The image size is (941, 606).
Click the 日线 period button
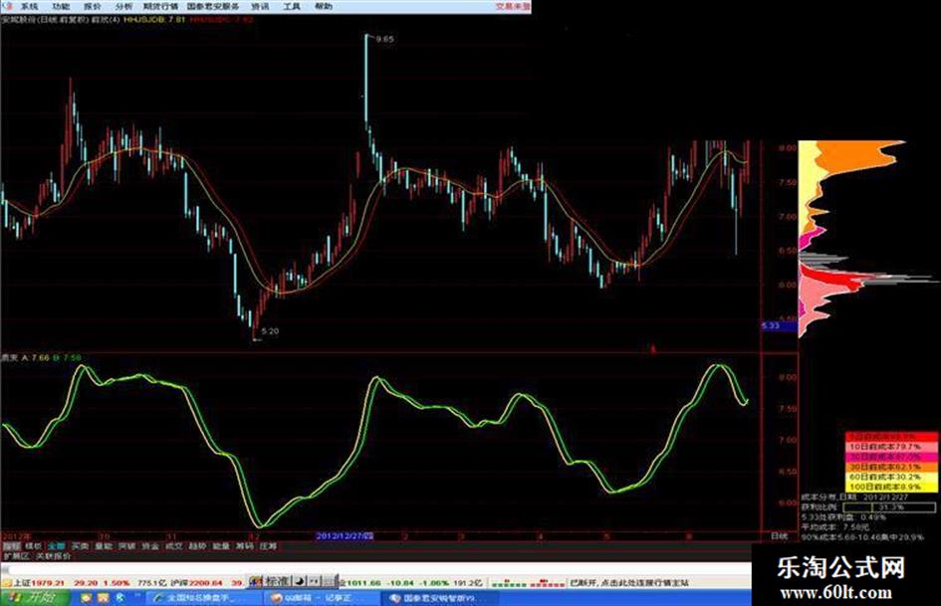779,535
